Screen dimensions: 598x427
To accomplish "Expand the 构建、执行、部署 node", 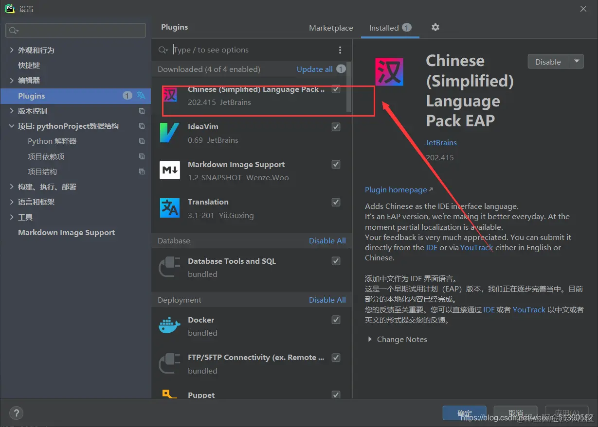I will tap(12, 187).
